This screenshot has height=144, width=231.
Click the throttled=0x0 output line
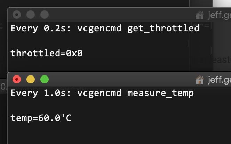(x=47, y=53)
